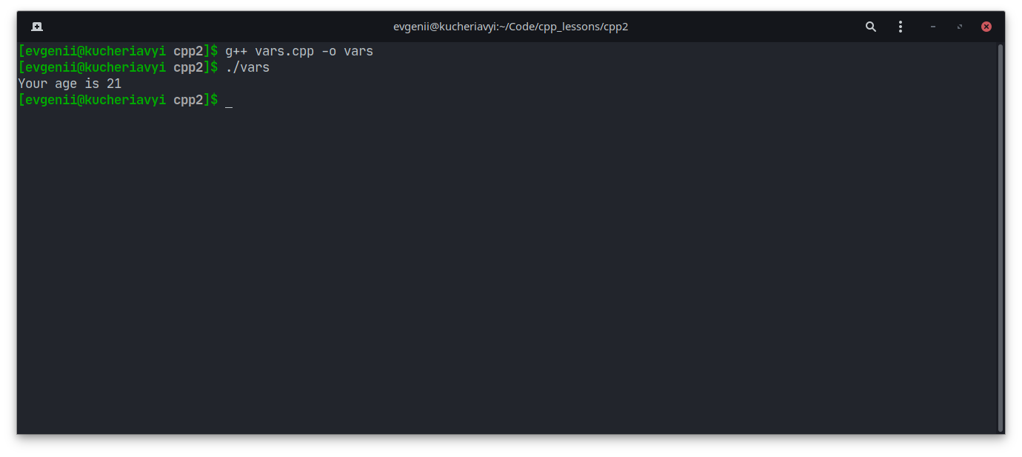
Task: Click the vertical scrollbar on right edge
Action: [1001, 237]
